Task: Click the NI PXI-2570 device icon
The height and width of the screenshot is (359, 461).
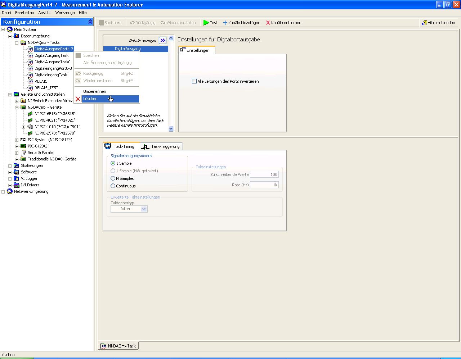Action: (31, 133)
